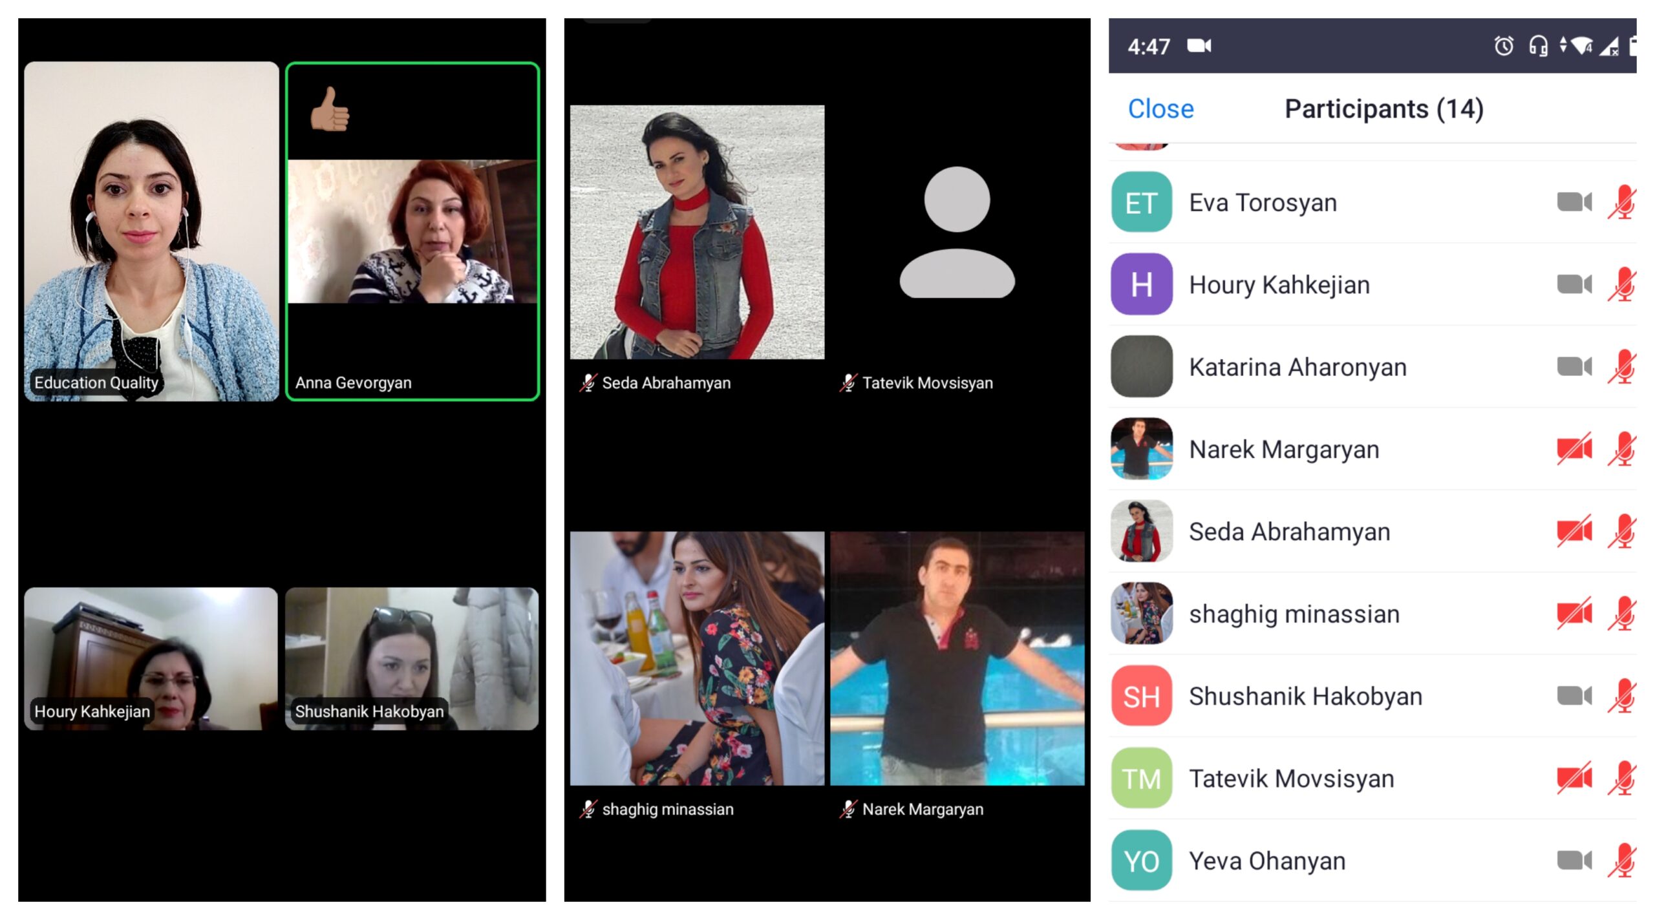Click the Seda Abrahamyan name in list
Image resolution: width=1655 pixels, height=920 pixels.
tap(1289, 532)
